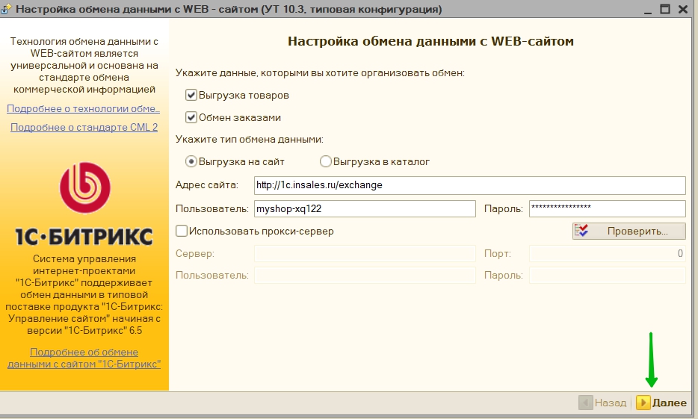Click the yellow arrow icon beside Далее
Image resolution: width=698 pixels, height=419 pixels.
(643, 403)
